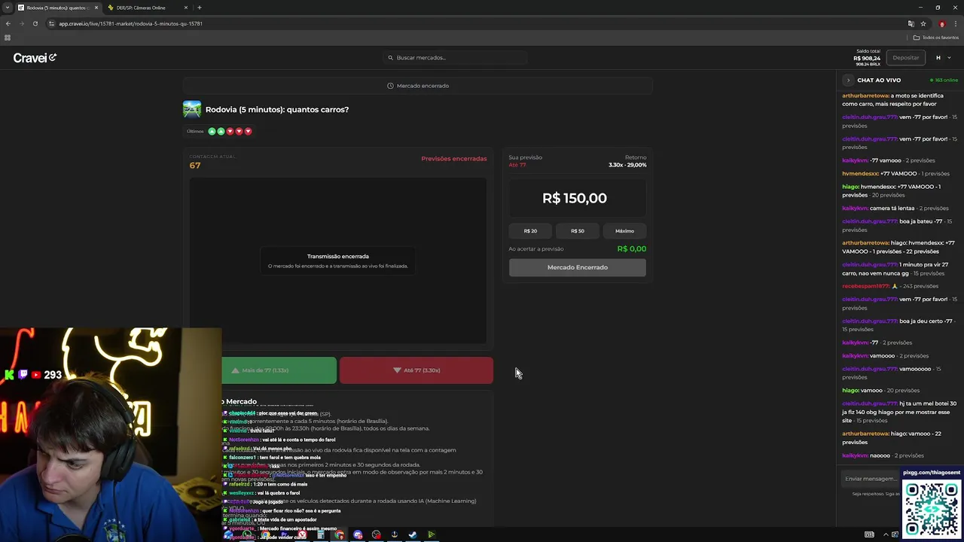
Task: Go back in browser history
Action: [x=8, y=23]
